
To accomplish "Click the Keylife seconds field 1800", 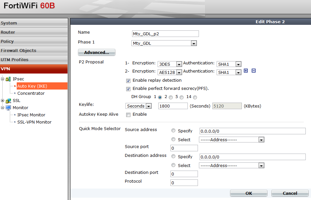I will (173, 106).
